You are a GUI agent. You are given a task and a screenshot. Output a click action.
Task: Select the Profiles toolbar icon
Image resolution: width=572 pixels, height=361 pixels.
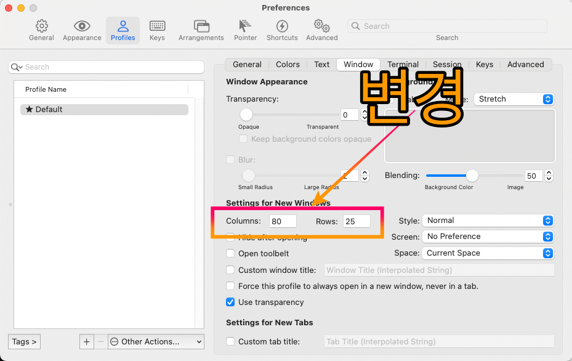[x=123, y=30]
